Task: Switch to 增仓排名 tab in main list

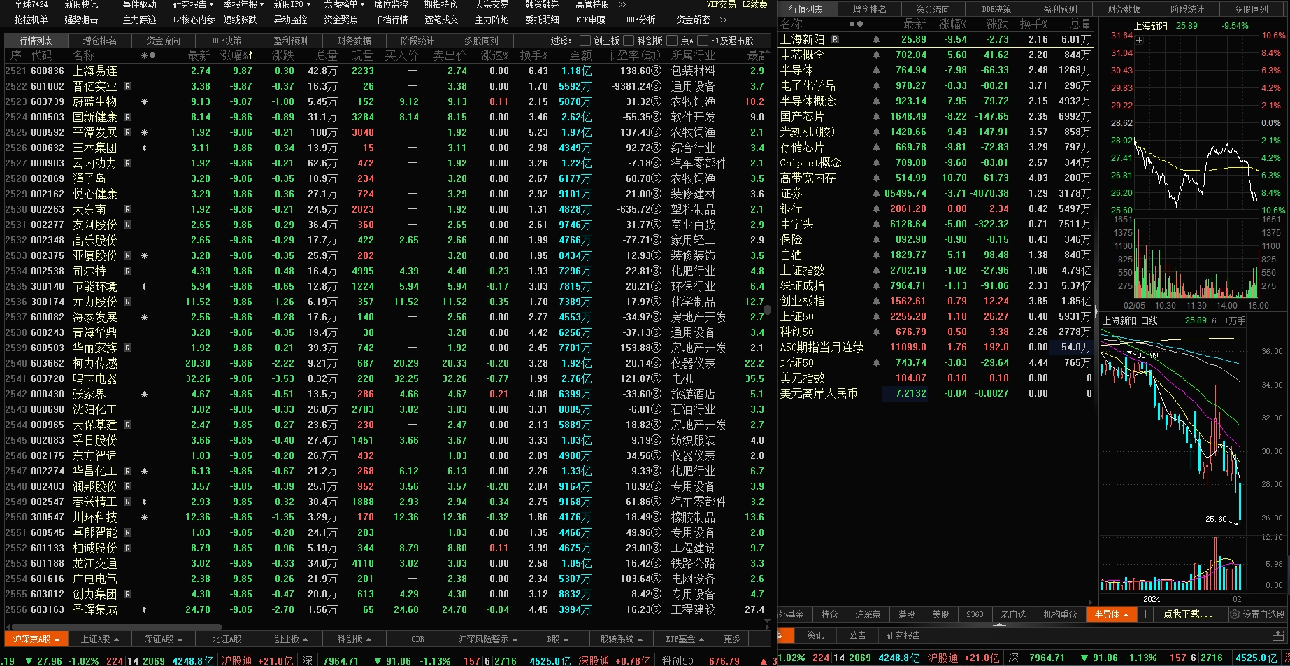Action: (100, 41)
